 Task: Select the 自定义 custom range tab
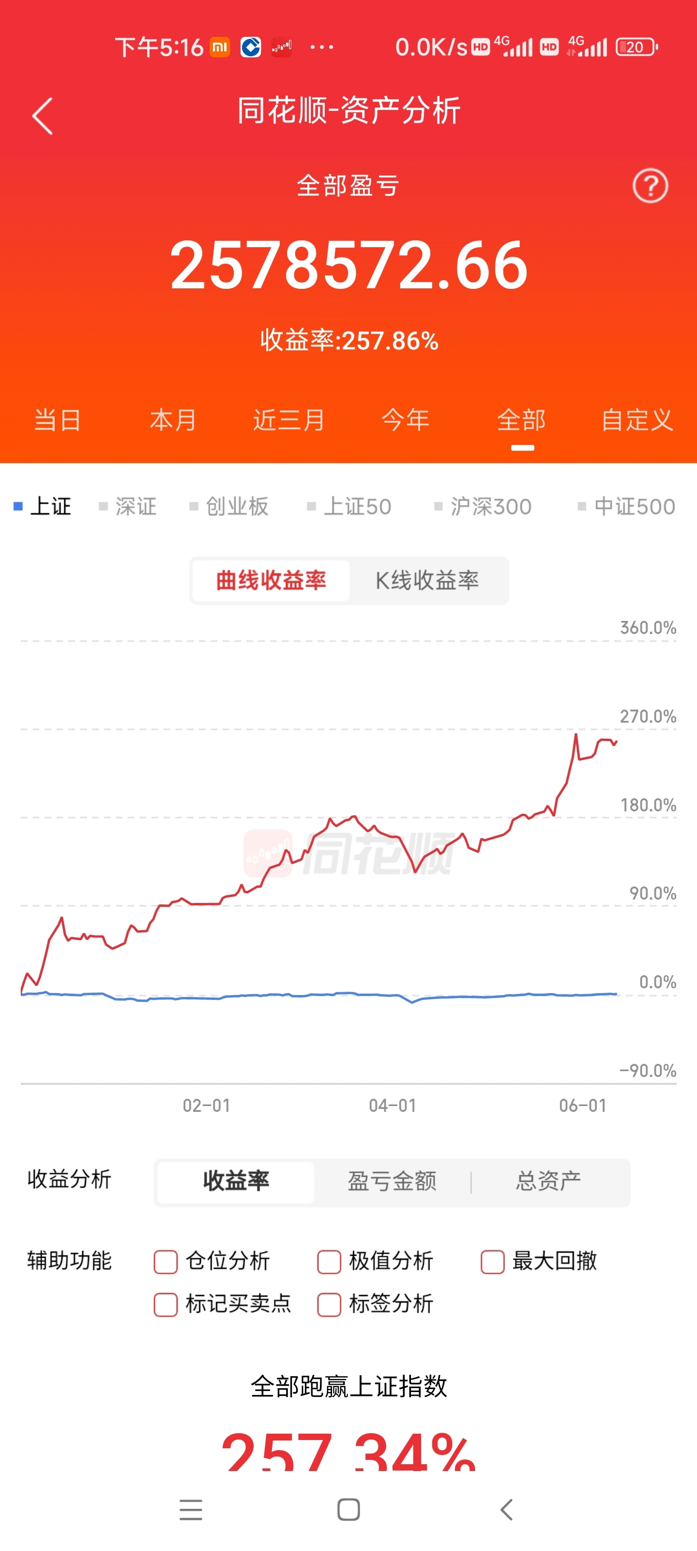(x=637, y=420)
